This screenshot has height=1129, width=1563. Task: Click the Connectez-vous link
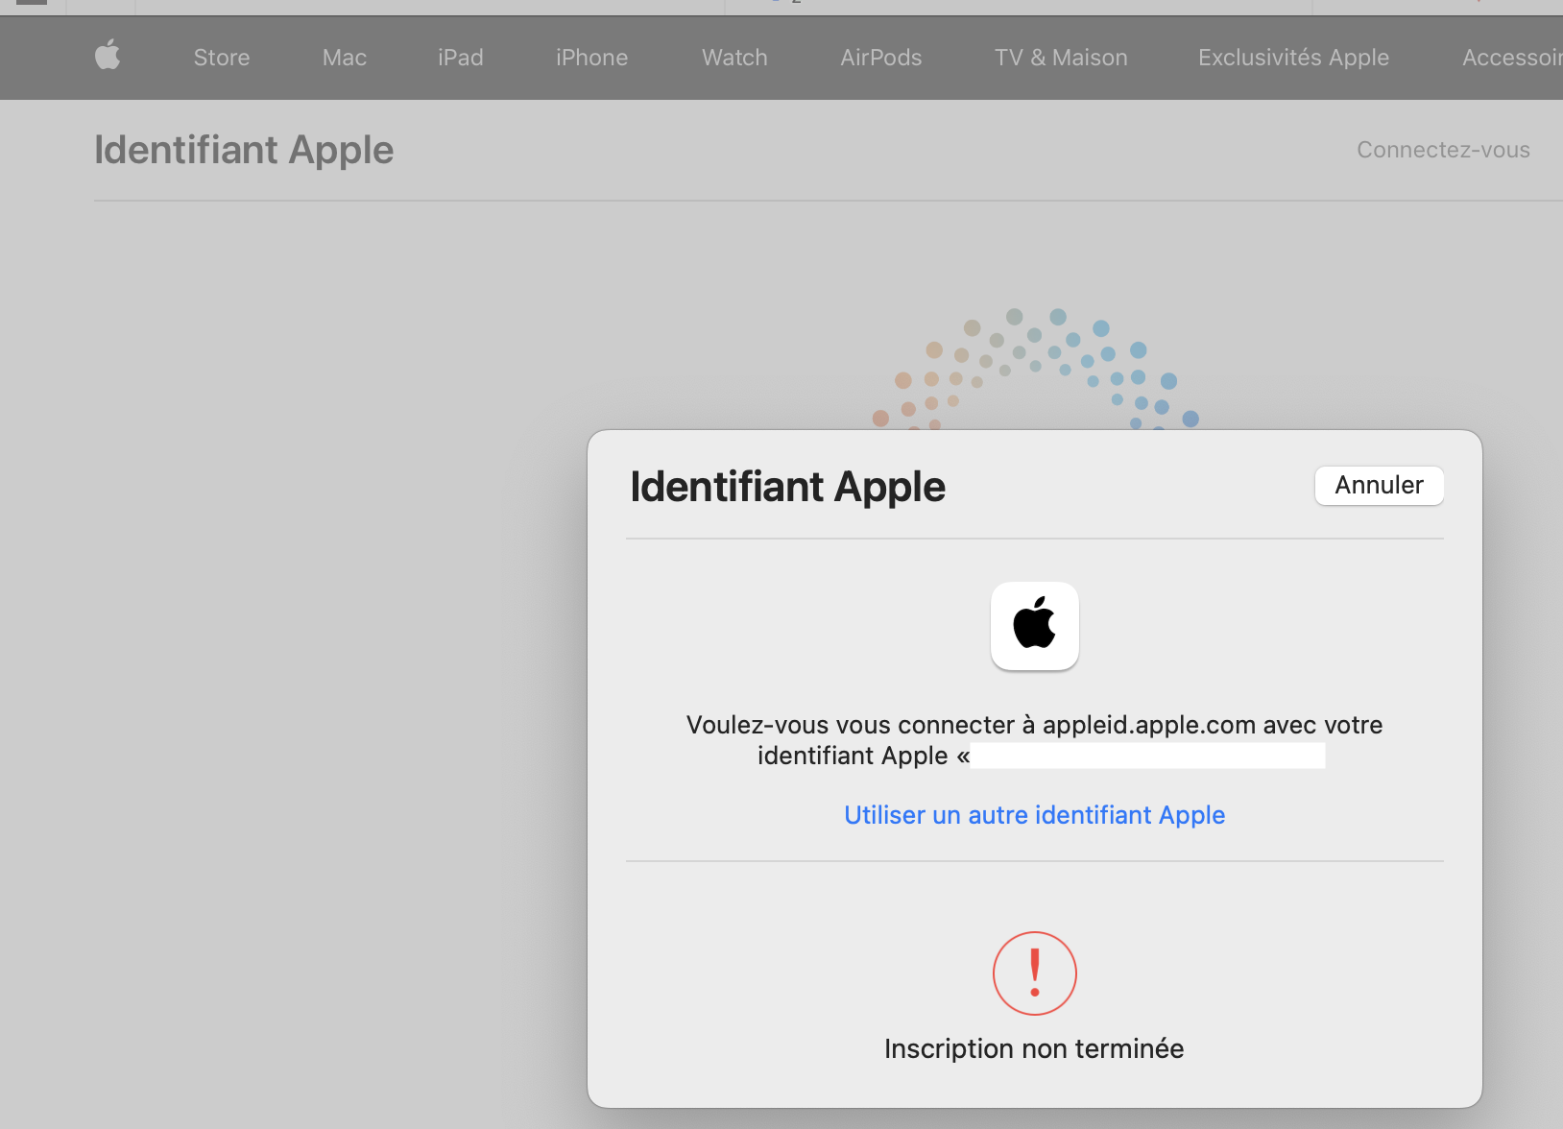coord(1443,150)
